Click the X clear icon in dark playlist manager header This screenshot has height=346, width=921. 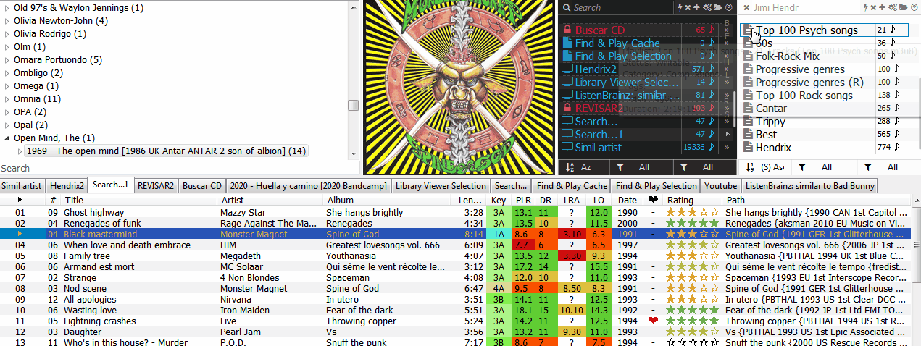(x=689, y=7)
